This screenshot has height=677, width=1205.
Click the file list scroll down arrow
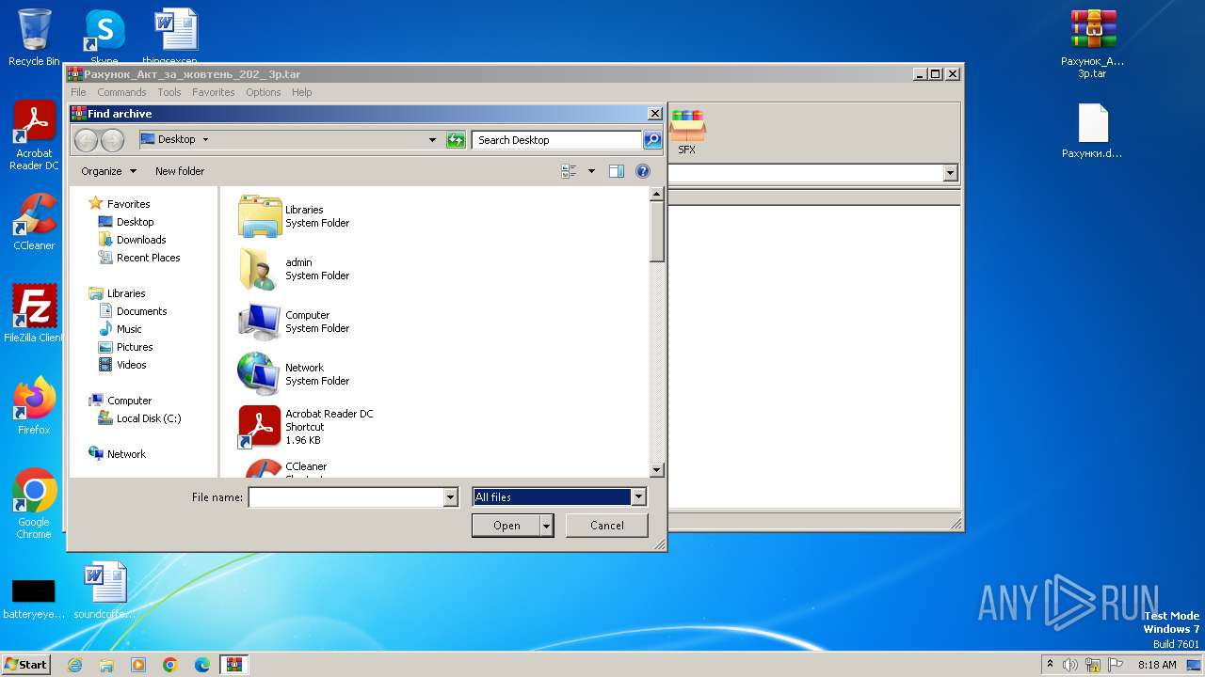click(657, 469)
